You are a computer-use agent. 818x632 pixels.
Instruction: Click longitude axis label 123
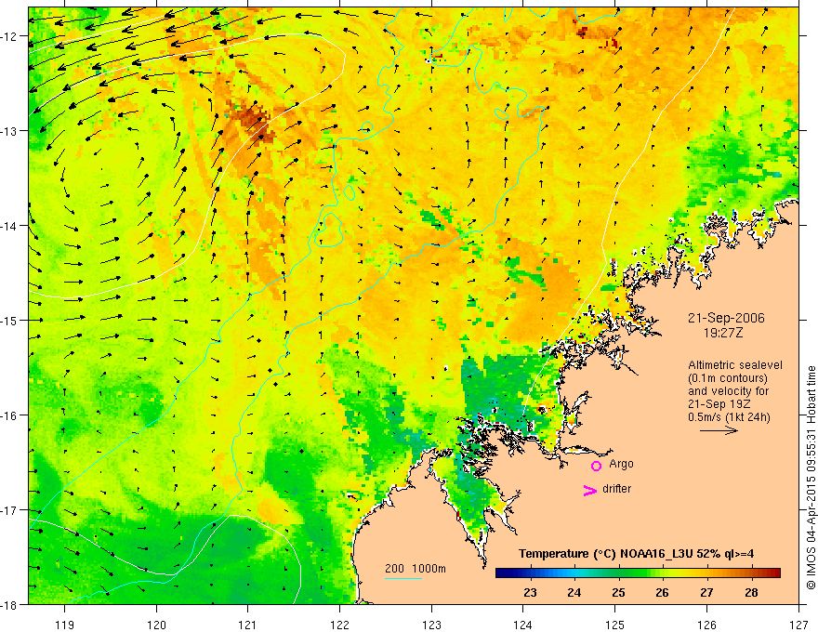pos(431,625)
